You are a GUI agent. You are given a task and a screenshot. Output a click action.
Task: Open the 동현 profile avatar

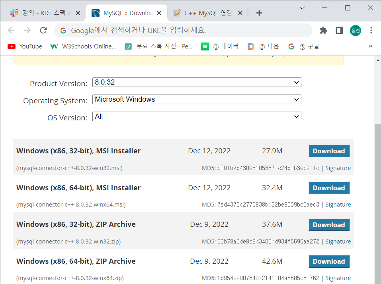click(x=355, y=30)
